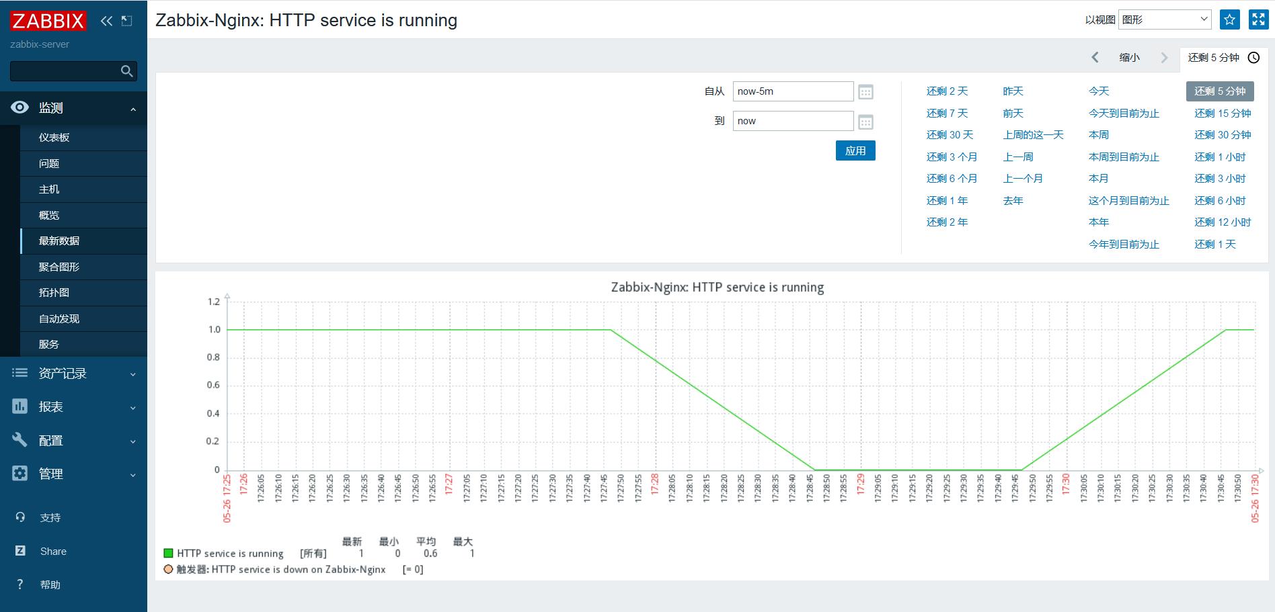Click the chart icon next to 报表

click(x=20, y=406)
